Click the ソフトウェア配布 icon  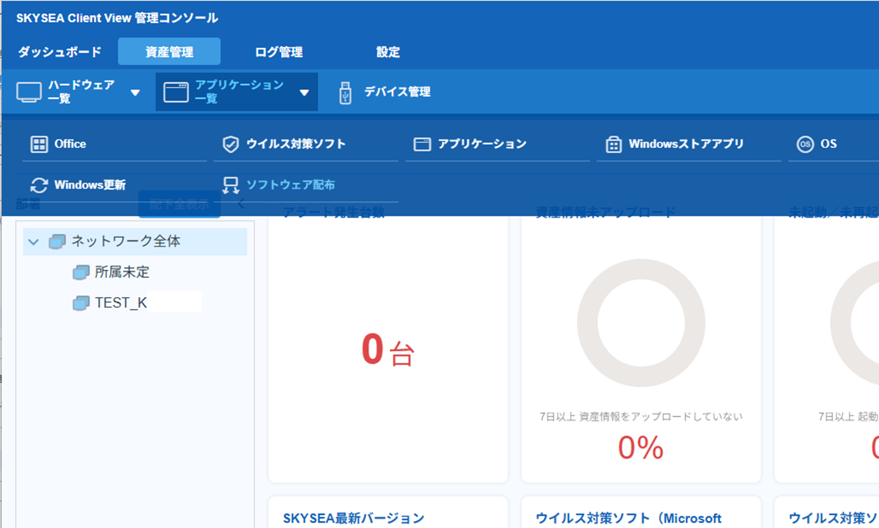tap(230, 185)
